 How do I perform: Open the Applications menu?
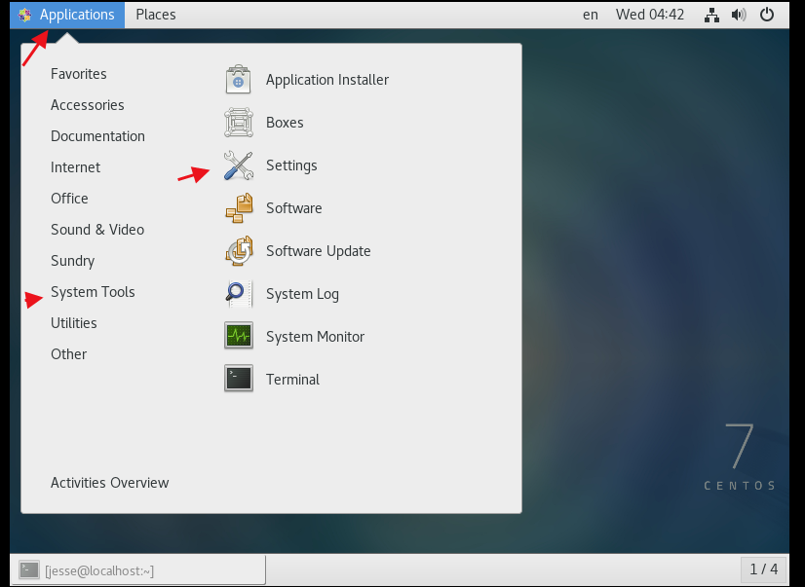tap(67, 15)
